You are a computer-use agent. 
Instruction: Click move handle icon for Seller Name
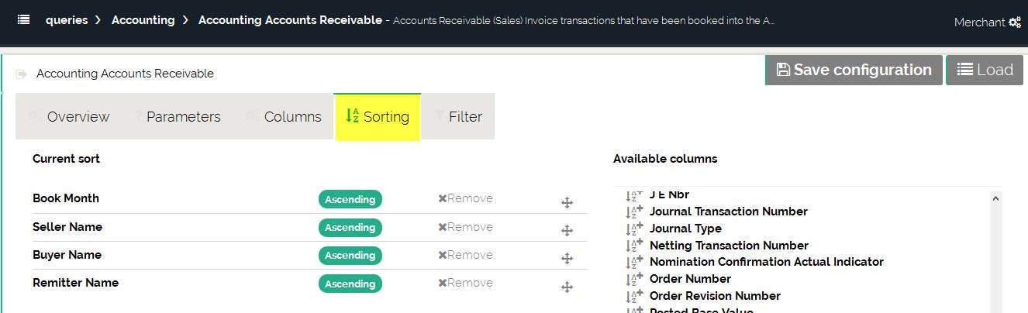point(567,231)
